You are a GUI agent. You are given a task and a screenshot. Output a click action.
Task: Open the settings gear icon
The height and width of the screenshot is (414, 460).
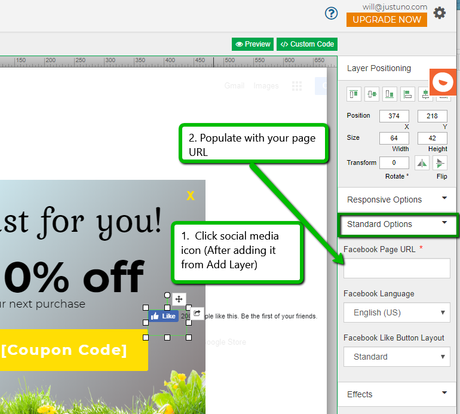click(440, 13)
